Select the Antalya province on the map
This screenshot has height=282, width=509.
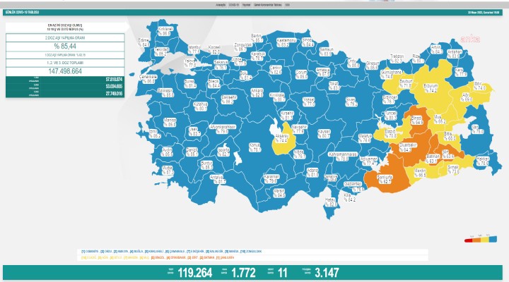tap(218, 179)
